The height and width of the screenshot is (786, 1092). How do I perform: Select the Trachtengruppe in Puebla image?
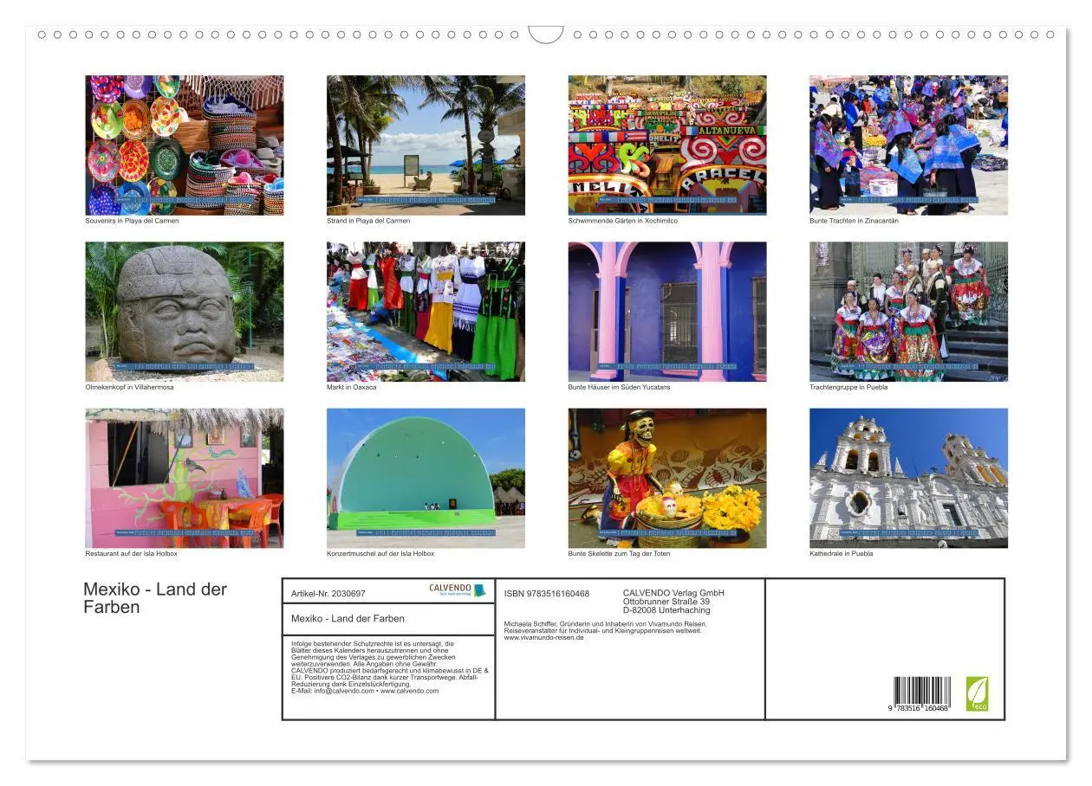908,312
